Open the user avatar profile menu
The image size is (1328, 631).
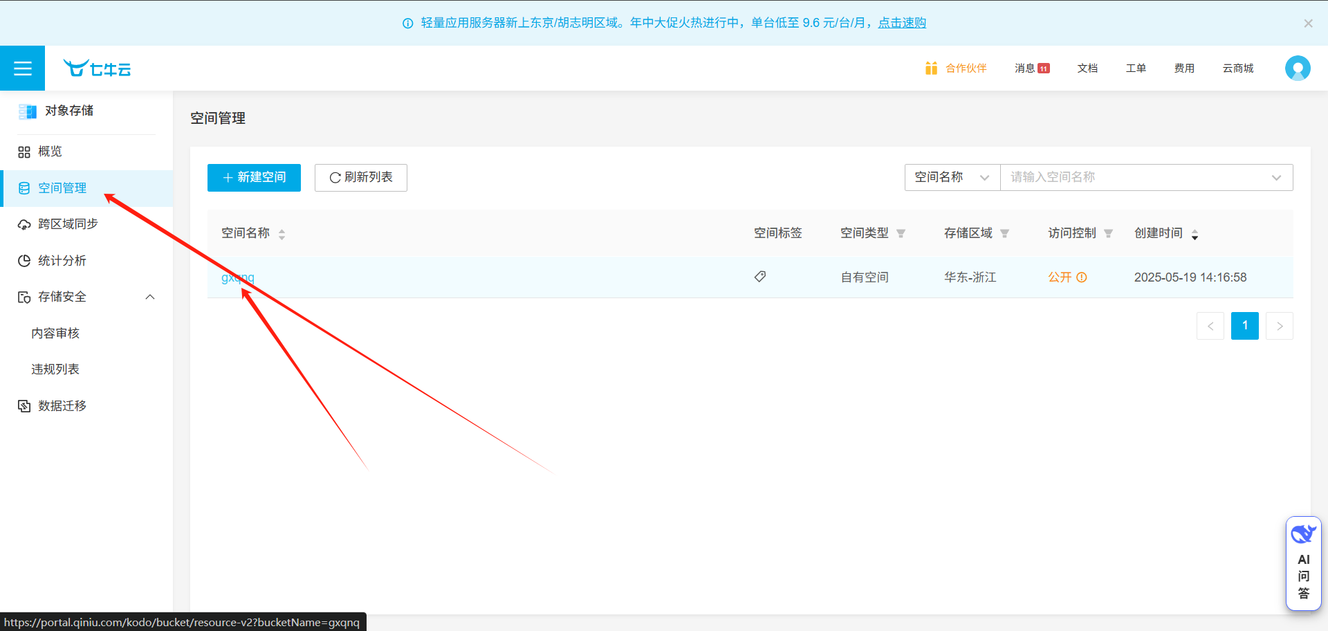pos(1297,68)
